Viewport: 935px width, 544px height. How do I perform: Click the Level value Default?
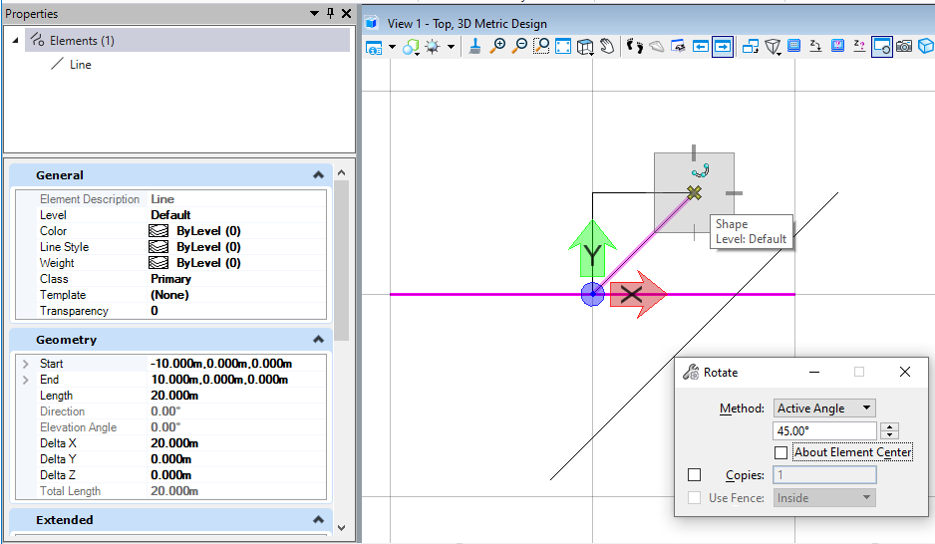(170, 215)
